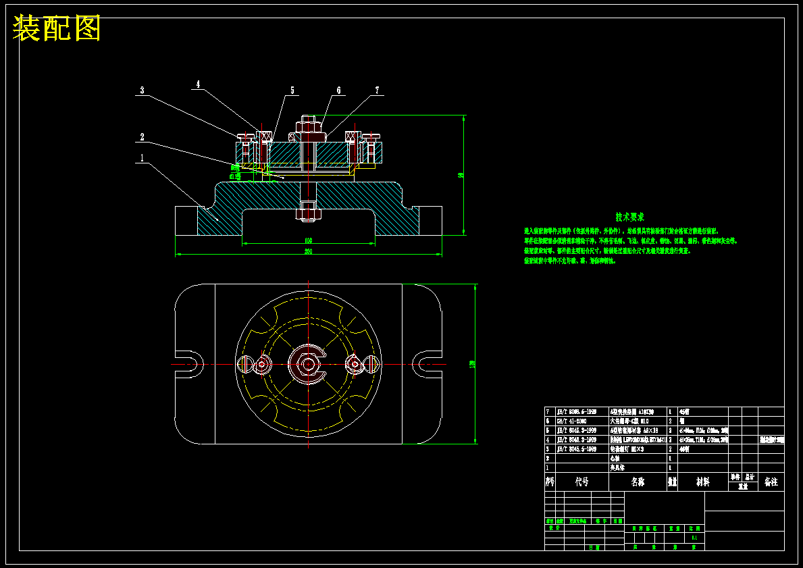Screen dimensions: 803x568
Task: Select the green 技术要求 heading
Action: point(629,217)
